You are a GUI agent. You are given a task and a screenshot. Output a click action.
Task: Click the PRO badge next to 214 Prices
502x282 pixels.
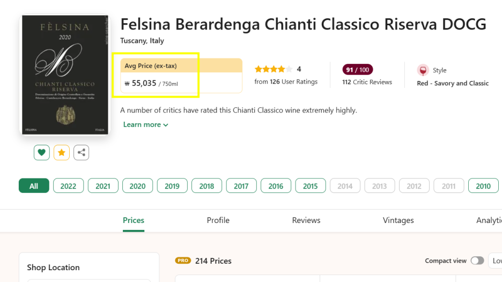(183, 261)
